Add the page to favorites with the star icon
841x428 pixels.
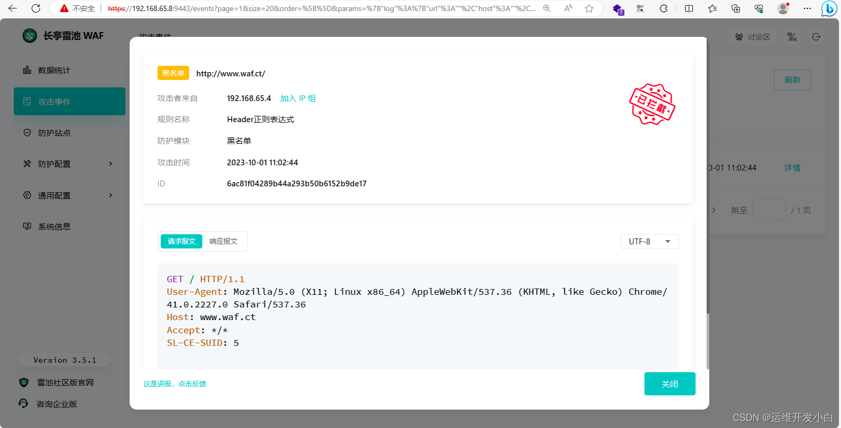[x=589, y=8]
